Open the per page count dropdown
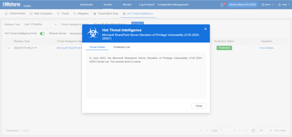 266,130
